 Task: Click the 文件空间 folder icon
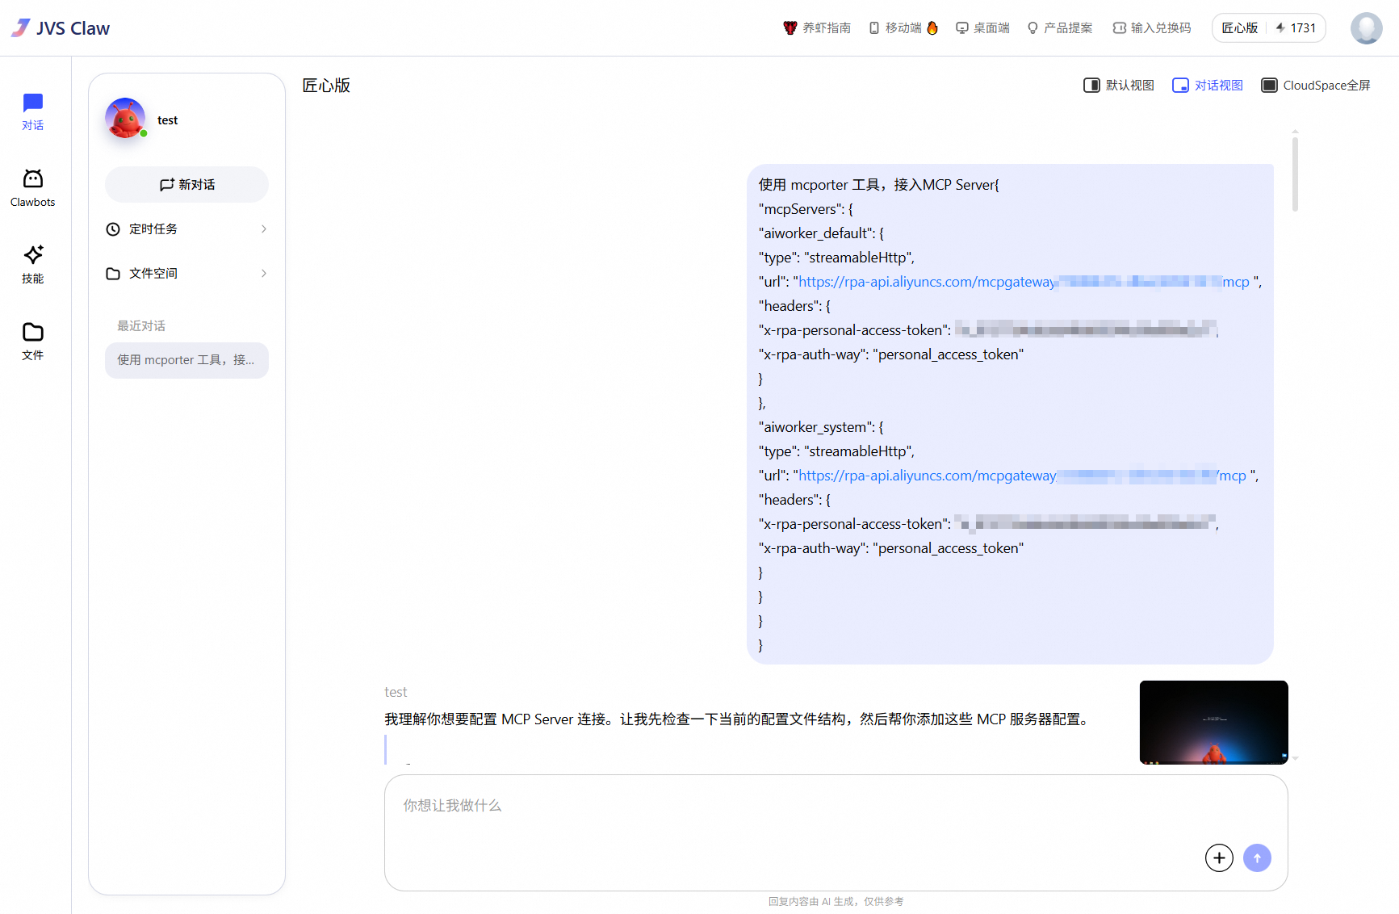pyautogui.click(x=113, y=274)
